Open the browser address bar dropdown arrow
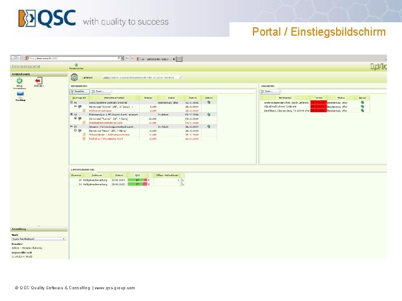Viewport: 402px width, 301px height. pyautogui.click(x=122, y=59)
